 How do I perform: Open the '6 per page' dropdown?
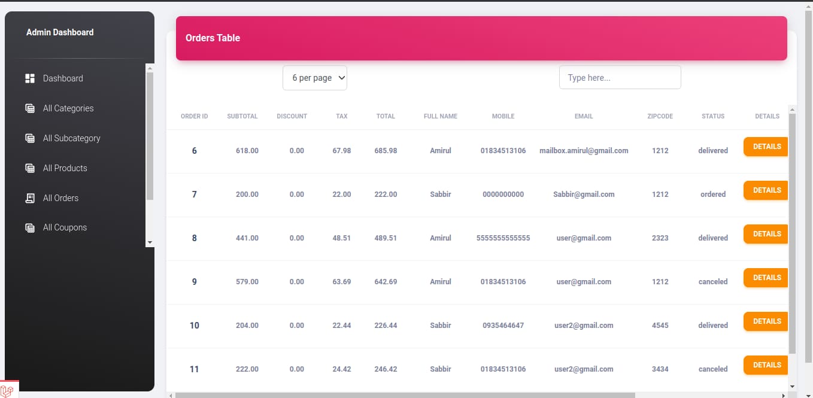315,77
